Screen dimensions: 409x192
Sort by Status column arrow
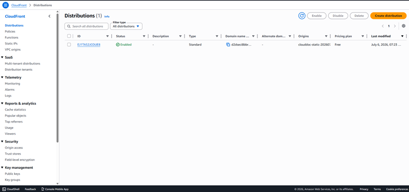point(144,36)
